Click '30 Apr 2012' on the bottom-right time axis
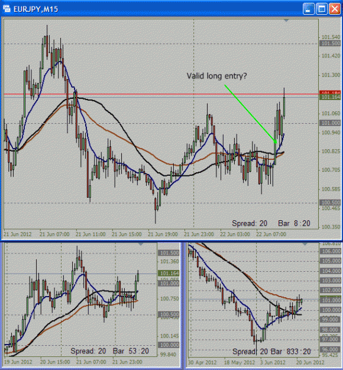The width and height of the screenshot is (343, 370). click(202, 362)
